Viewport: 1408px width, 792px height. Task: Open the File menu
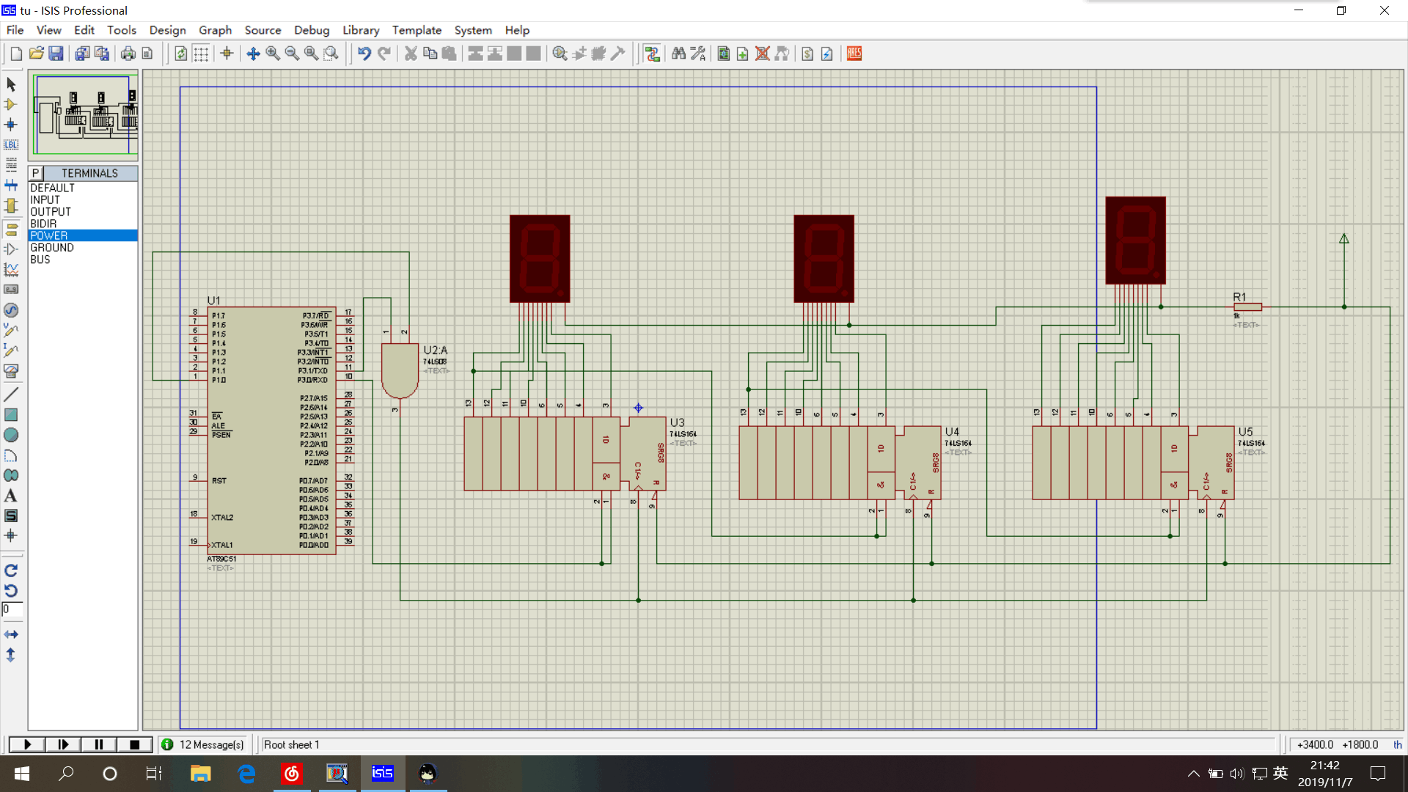pyautogui.click(x=15, y=30)
